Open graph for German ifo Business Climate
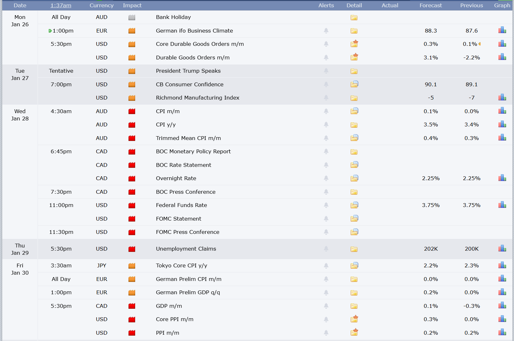Image resolution: width=514 pixels, height=341 pixels. pyautogui.click(x=502, y=30)
